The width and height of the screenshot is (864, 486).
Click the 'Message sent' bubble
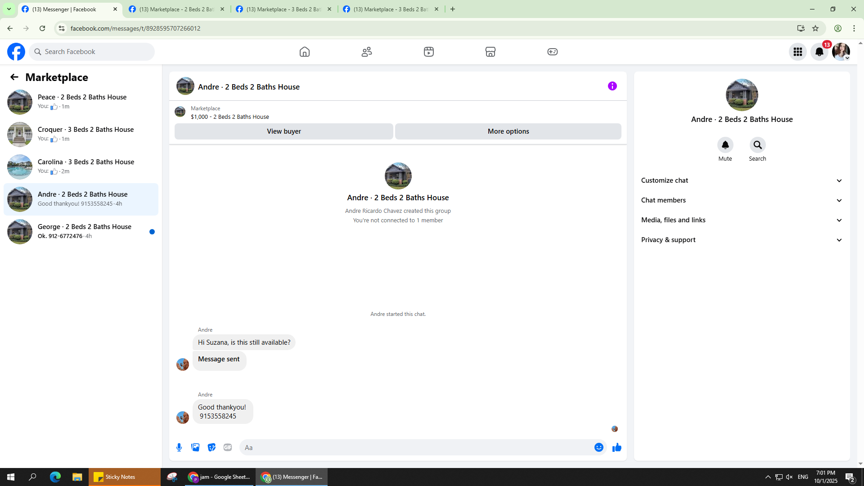tap(219, 360)
